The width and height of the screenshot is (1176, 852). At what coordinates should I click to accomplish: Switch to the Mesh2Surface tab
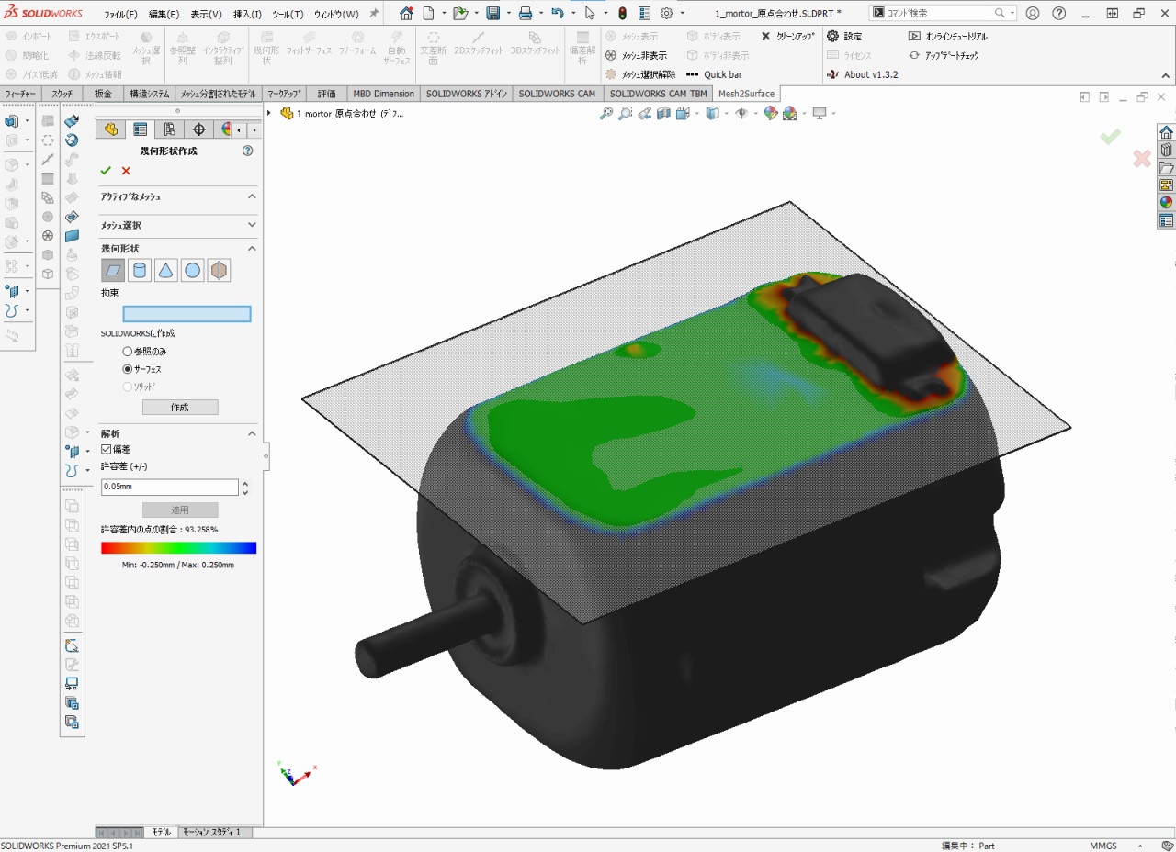coord(746,94)
